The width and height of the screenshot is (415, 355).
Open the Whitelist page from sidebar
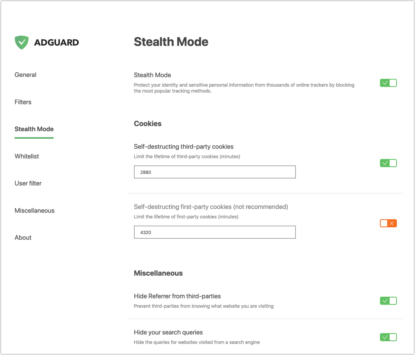coord(27,156)
